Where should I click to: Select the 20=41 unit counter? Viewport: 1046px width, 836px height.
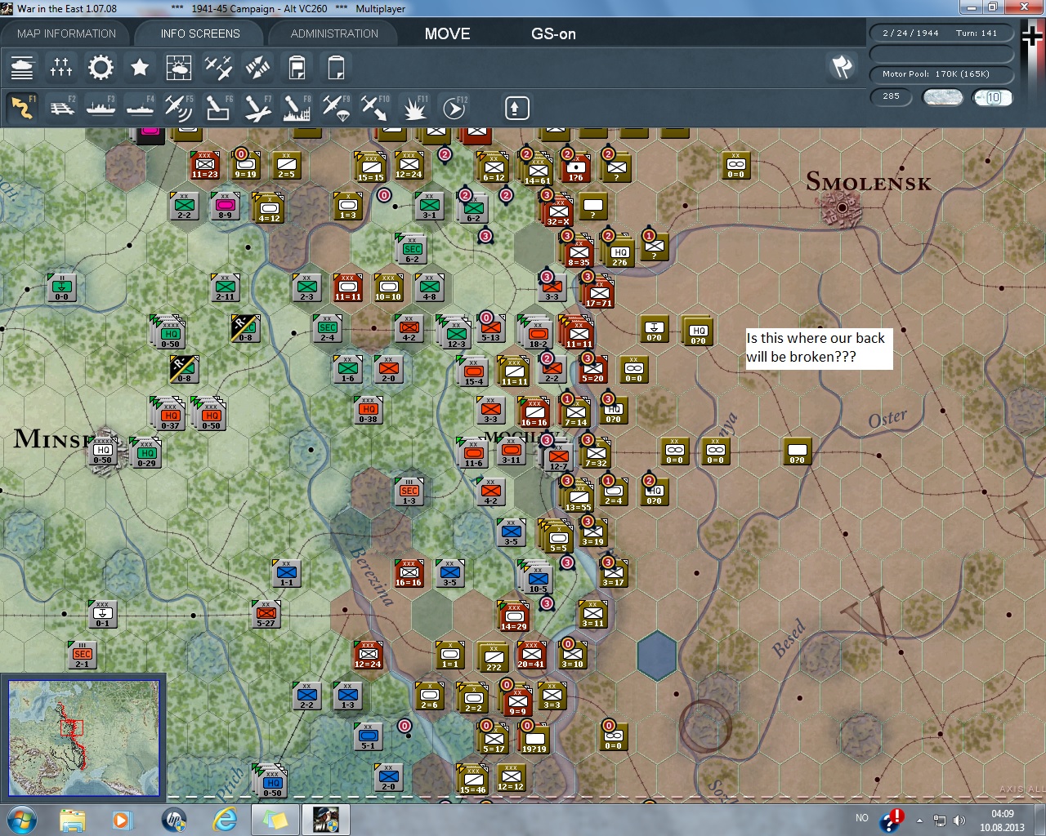(532, 654)
